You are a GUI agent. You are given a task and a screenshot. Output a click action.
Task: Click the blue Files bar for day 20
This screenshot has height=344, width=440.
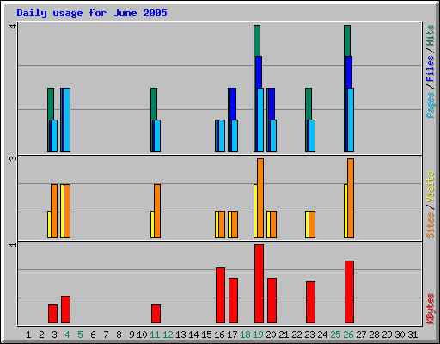click(x=272, y=104)
